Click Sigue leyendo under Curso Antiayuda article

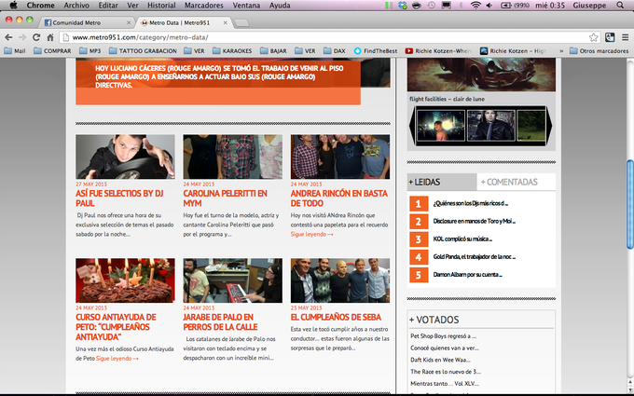coord(117,359)
